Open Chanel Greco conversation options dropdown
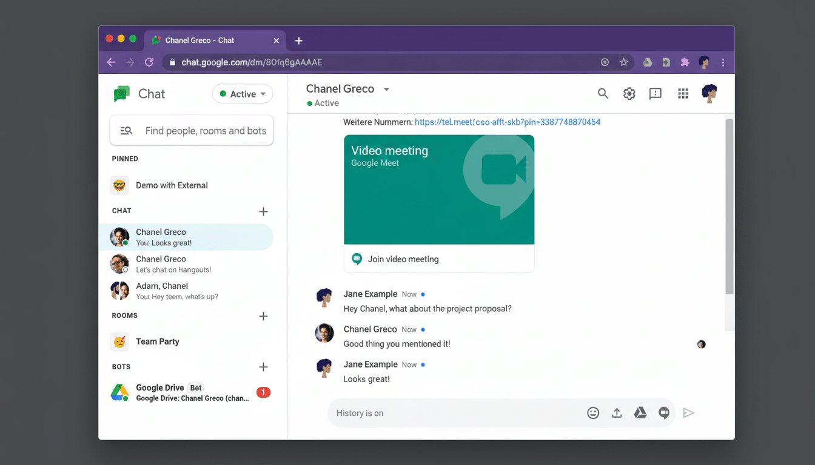 pos(387,88)
